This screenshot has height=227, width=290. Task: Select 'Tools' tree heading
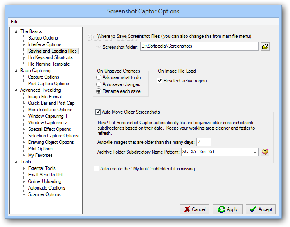[x=26, y=162]
